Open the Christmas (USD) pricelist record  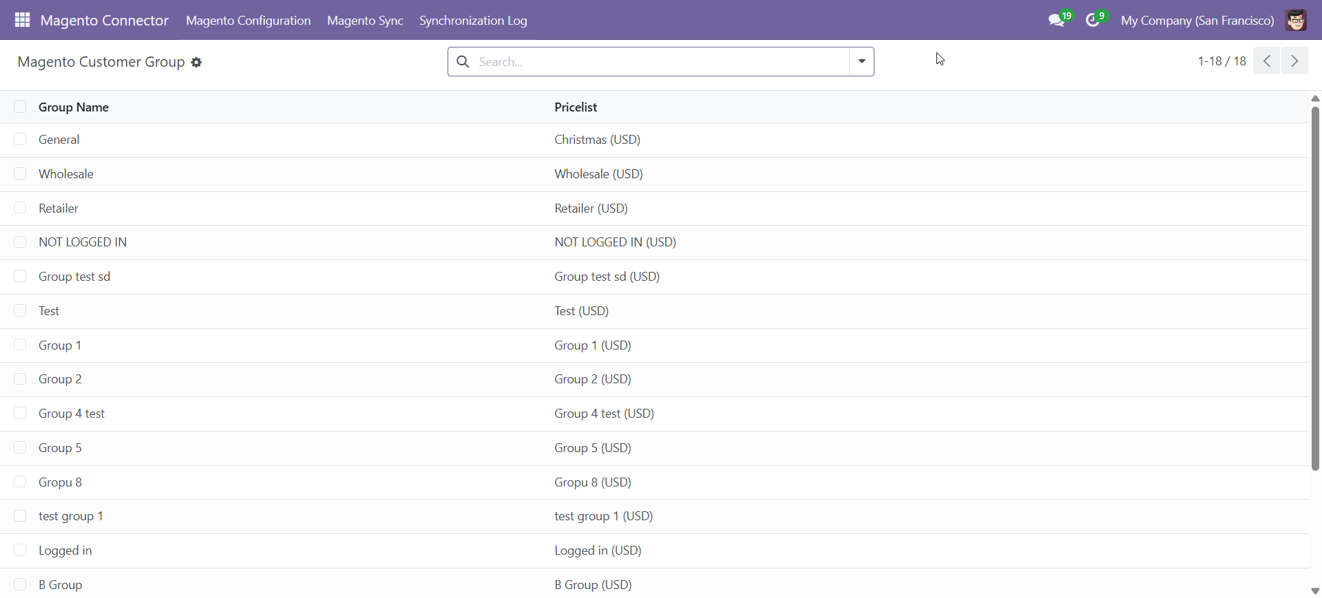pos(597,140)
